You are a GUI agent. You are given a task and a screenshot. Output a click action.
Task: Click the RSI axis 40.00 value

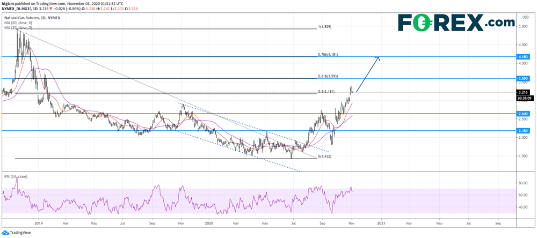[x=523, y=207]
